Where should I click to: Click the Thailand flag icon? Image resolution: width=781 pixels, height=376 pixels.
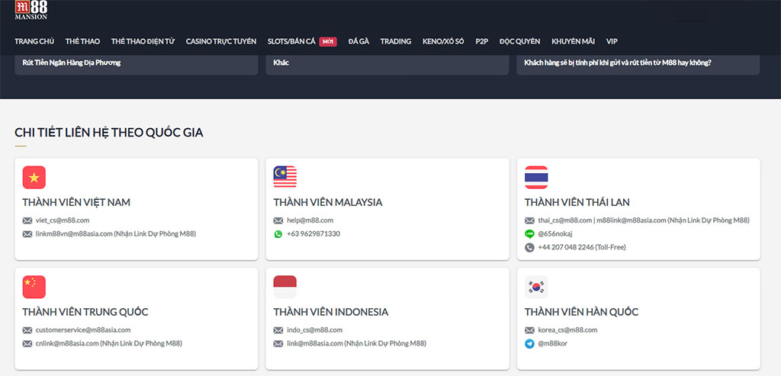pos(535,177)
